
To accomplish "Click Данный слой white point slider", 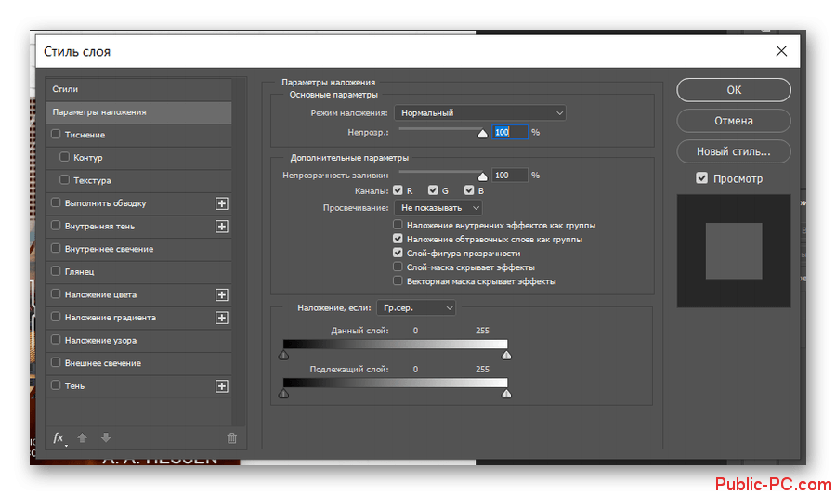I will (506, 355).
